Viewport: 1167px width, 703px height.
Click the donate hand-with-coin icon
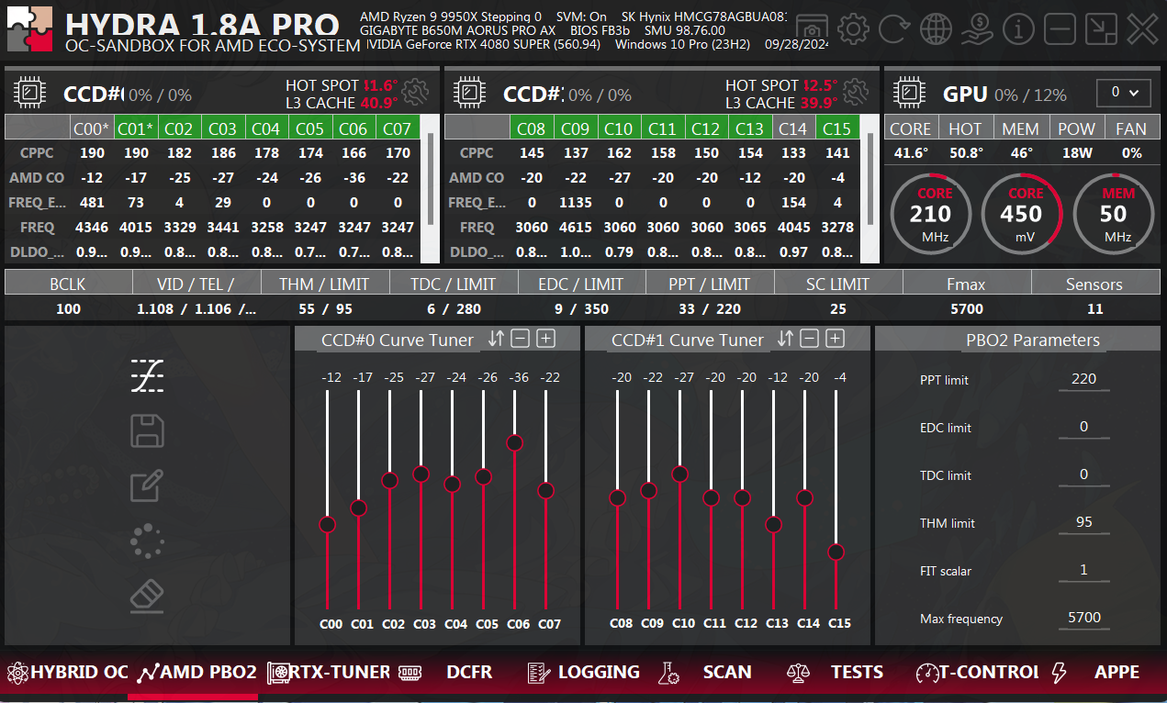coord(977,29)
